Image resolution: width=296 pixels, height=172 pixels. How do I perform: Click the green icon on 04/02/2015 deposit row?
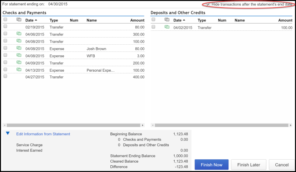[167, 27]
